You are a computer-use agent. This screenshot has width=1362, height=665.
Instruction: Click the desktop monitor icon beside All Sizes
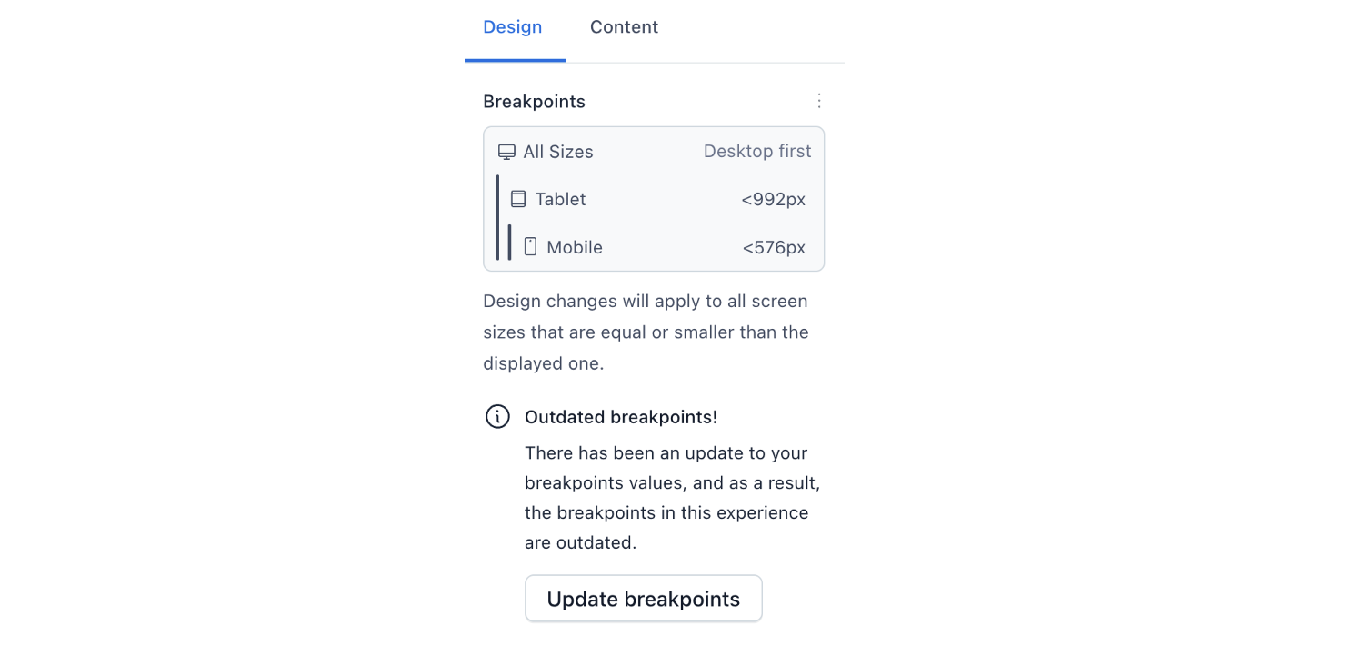coord(506,151)
